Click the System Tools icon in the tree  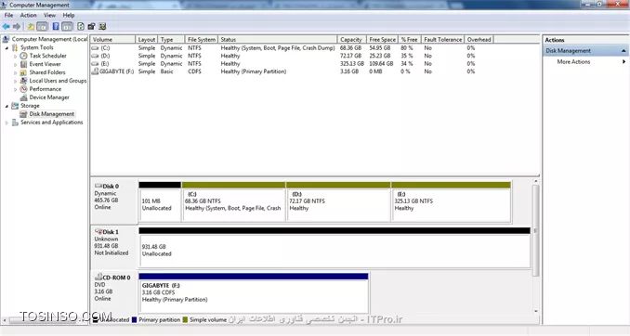tap(15, 47)
